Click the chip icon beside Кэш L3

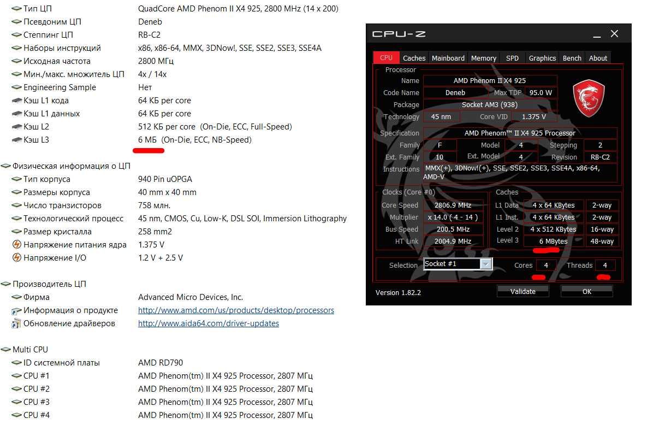point(16,140)
